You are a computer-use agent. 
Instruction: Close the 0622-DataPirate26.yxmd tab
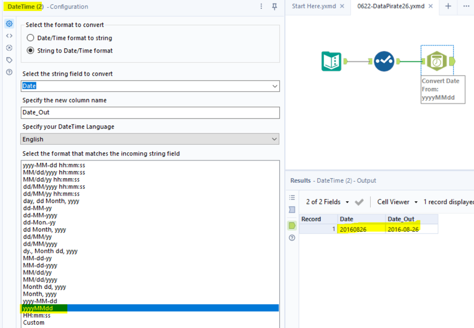(x=431, y=6)
